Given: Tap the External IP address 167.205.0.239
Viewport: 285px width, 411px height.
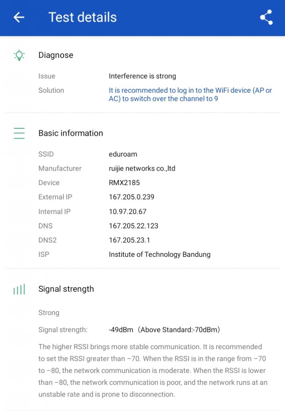Looking at the screenshot, I should [131, 197].
